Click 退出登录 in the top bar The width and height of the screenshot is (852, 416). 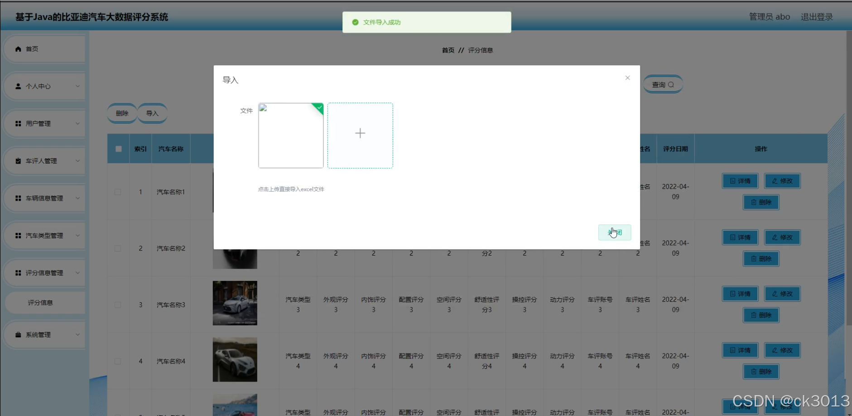[x=817, y=17]
